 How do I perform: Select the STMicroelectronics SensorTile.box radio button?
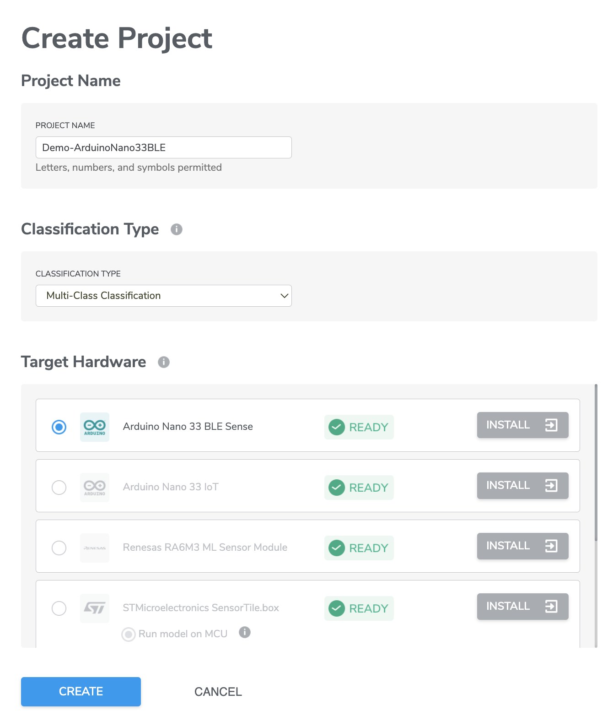(x=59, y=608)
